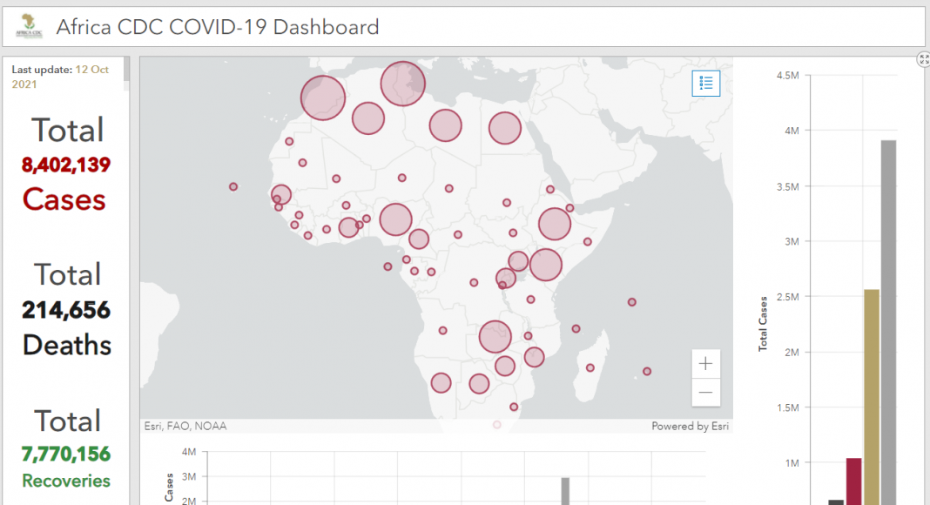The width and height of the screenshot is (930, 505).
Task: Open the map legend
Action: pyautogui.click(x=706, y=84)
